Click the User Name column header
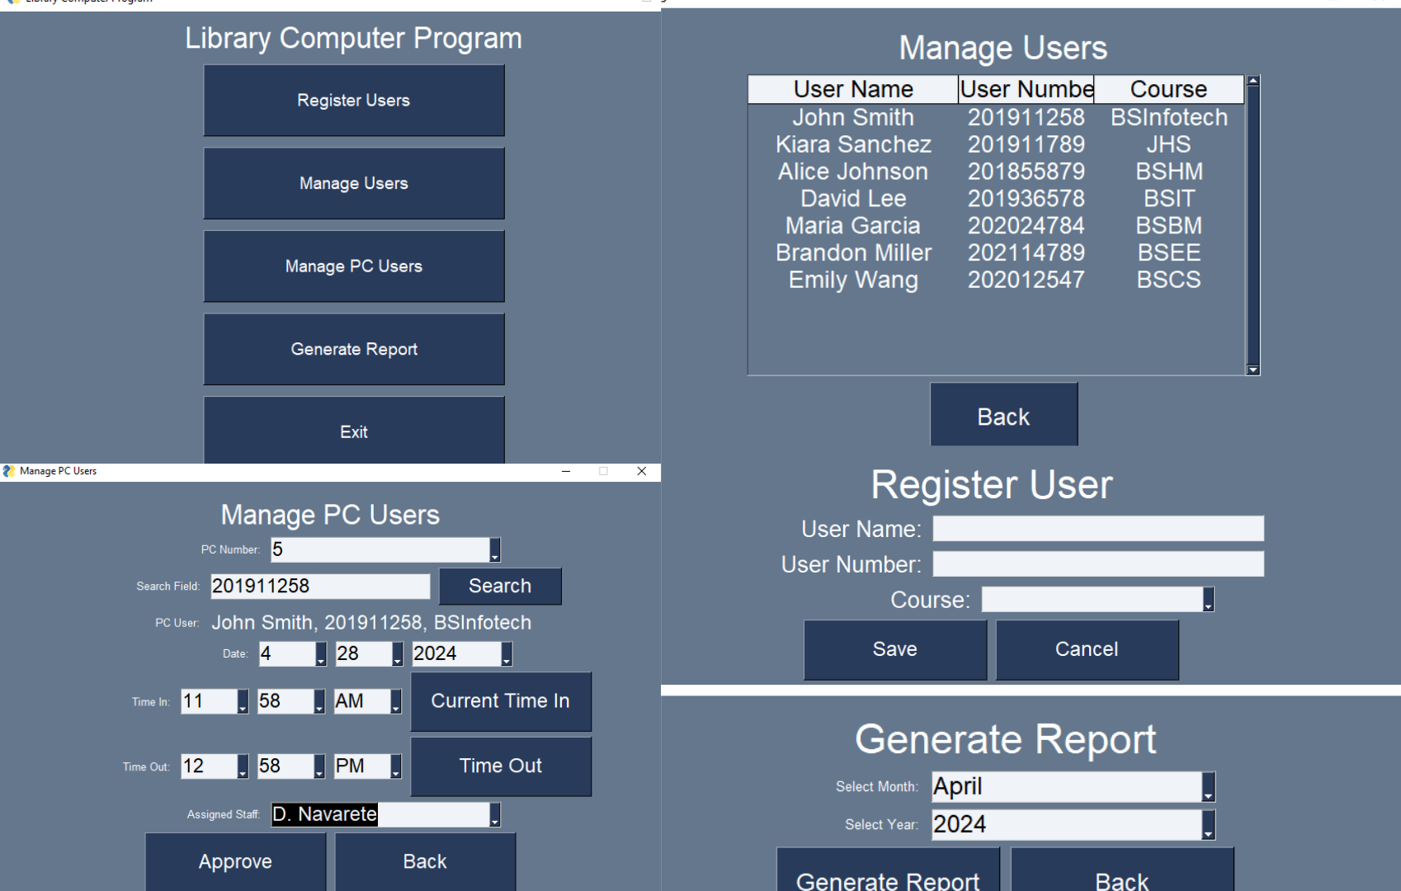 (853, 89)
